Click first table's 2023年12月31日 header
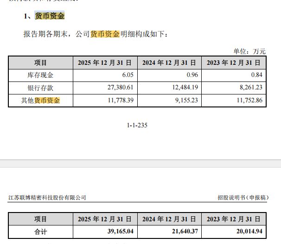 coord(234,63)
